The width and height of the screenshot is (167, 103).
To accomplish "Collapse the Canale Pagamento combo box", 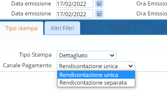I will coord(96,66).
